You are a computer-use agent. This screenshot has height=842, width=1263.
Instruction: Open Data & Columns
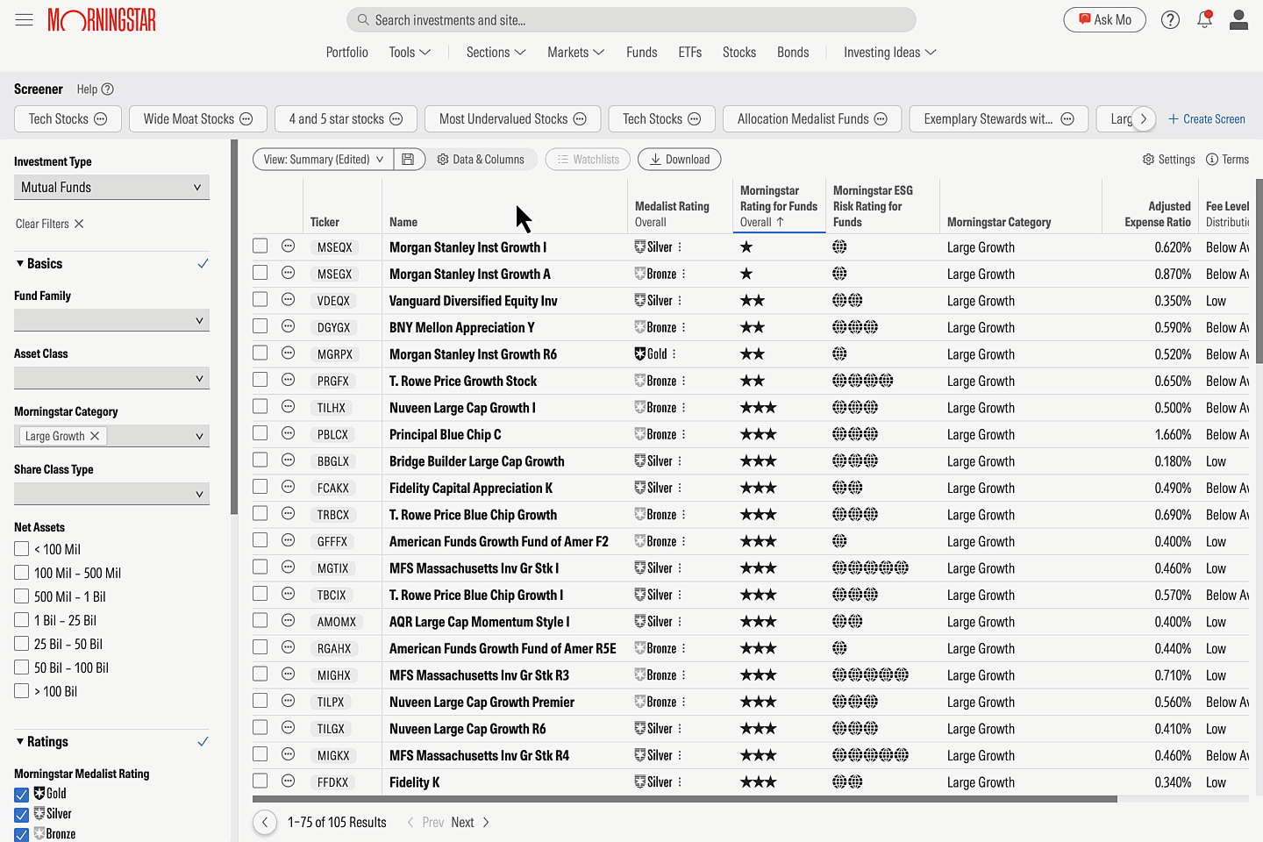(481, 159)
